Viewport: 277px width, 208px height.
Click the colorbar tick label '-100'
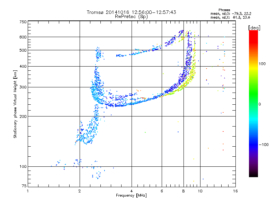(263, 145)
